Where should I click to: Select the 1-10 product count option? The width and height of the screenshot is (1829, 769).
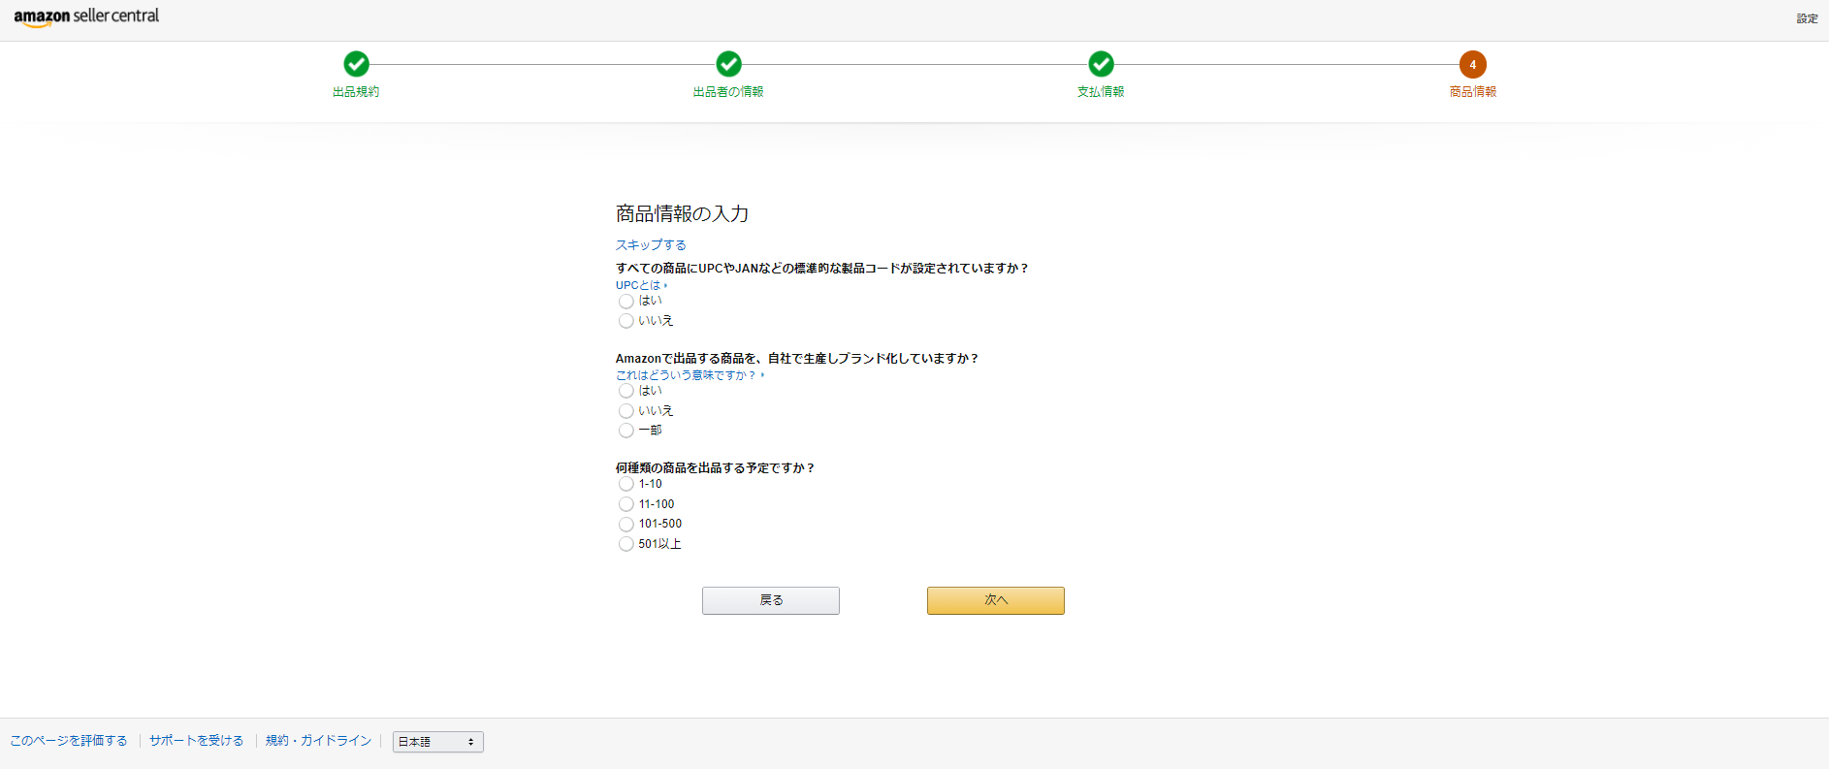tap(626, 484)
